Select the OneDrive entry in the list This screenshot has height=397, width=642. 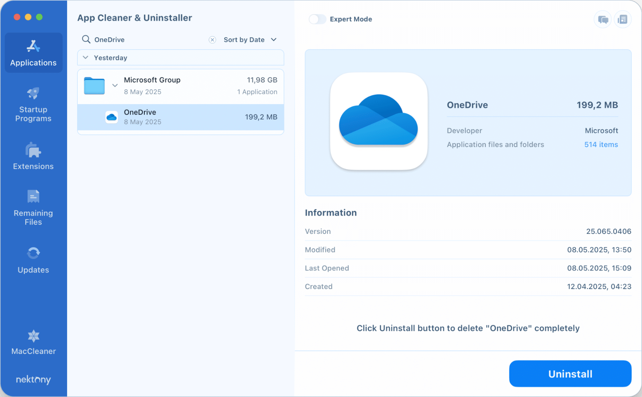pyautogui.click(x=180, y=117)
